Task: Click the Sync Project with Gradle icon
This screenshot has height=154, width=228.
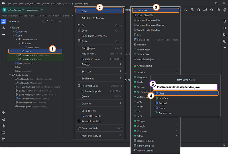Action: pos(205,10)
